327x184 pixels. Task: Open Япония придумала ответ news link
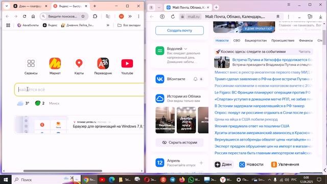pyautogui.click(x=252, y=126)
